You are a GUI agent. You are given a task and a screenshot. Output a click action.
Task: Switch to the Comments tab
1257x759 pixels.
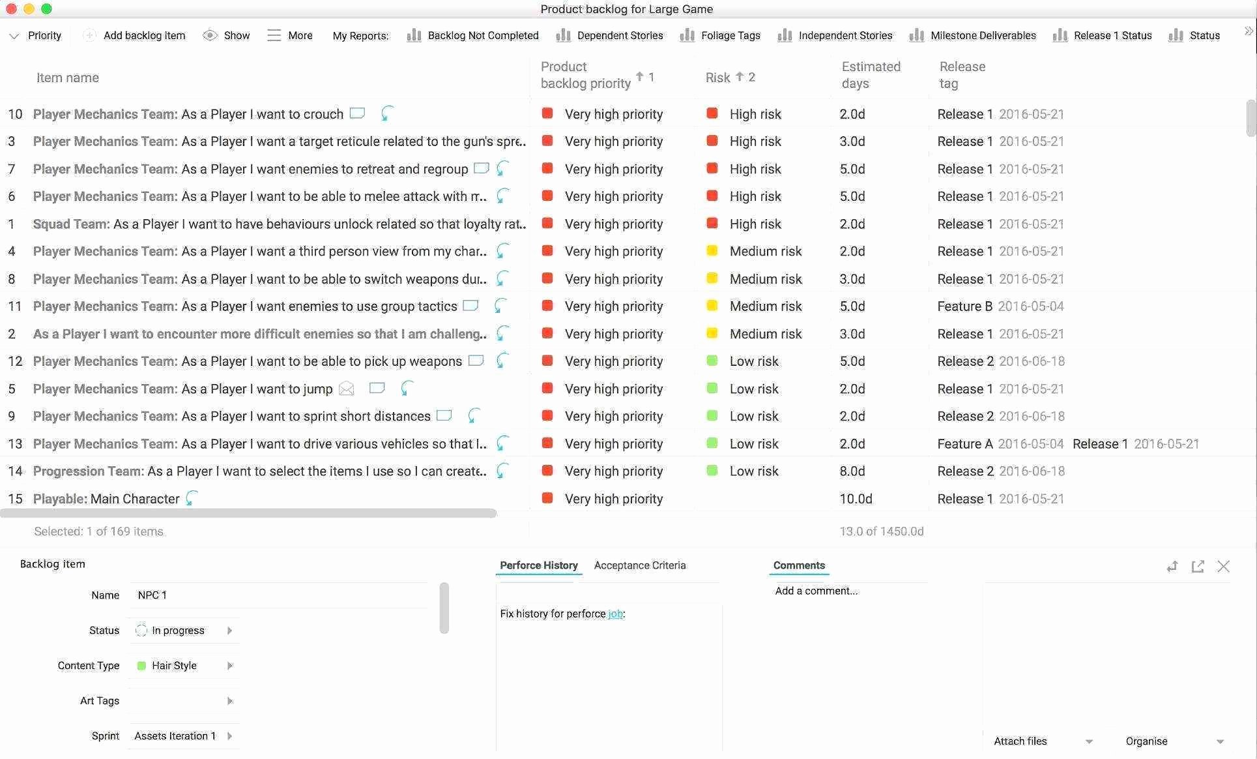click(x=799, y=564)
